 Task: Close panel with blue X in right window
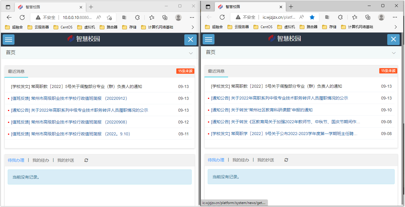[393, 39]
